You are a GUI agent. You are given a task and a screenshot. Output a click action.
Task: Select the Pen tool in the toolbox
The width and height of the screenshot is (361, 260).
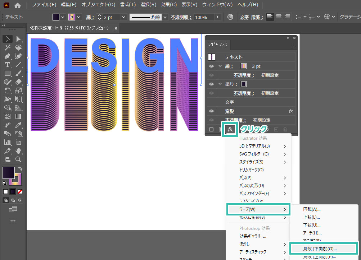click(x=7, y=56)
